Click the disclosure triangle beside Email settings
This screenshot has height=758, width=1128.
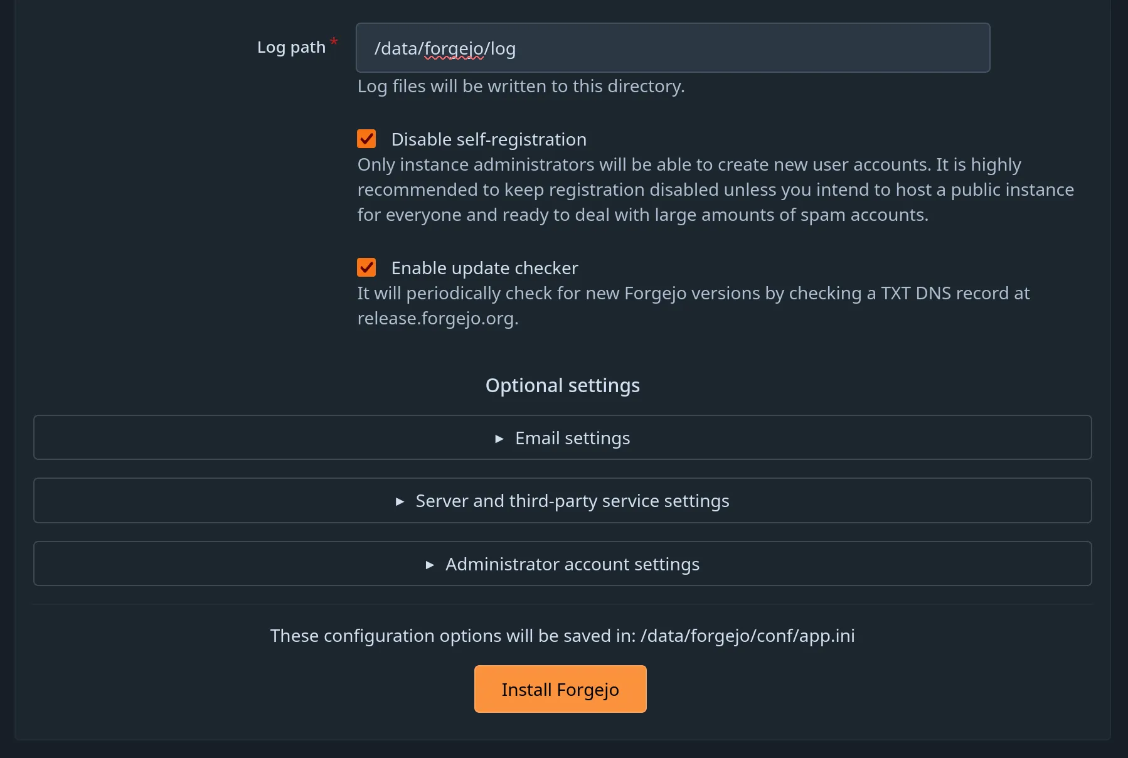pyautogui.click(x=499, y=439)
